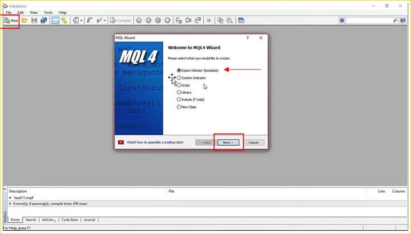Click the Cancel button in MQL Wizard
411x234 pixels.
[253, 142]
